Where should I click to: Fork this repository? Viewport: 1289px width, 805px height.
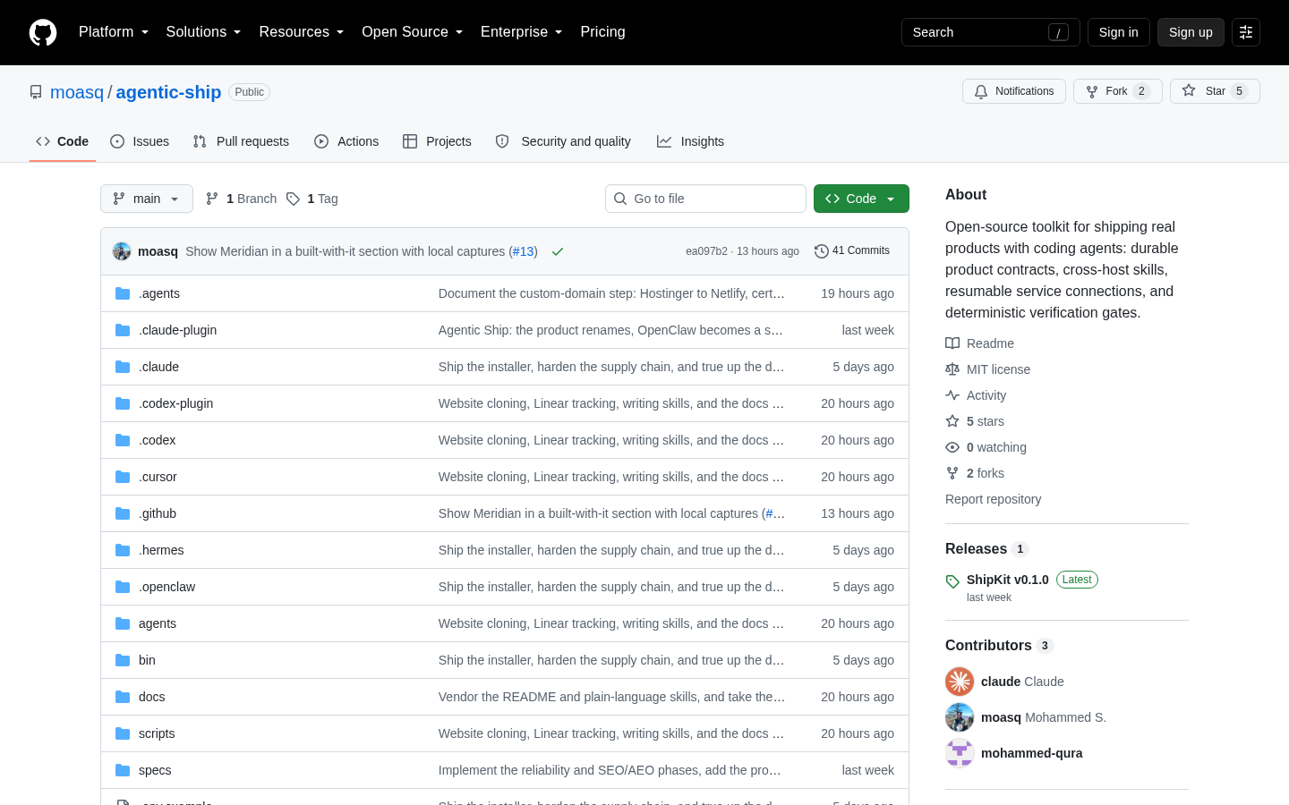click(1118, 91)
